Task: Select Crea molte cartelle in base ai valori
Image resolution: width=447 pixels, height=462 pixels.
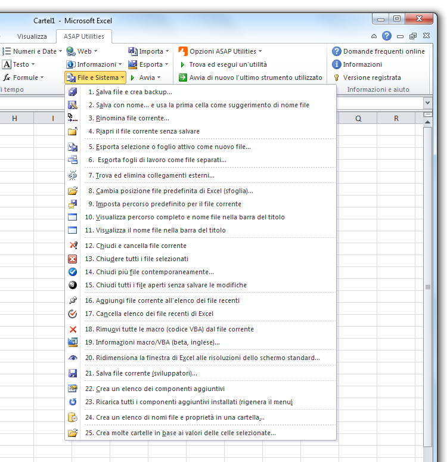Action: click(x=200, y=433)
